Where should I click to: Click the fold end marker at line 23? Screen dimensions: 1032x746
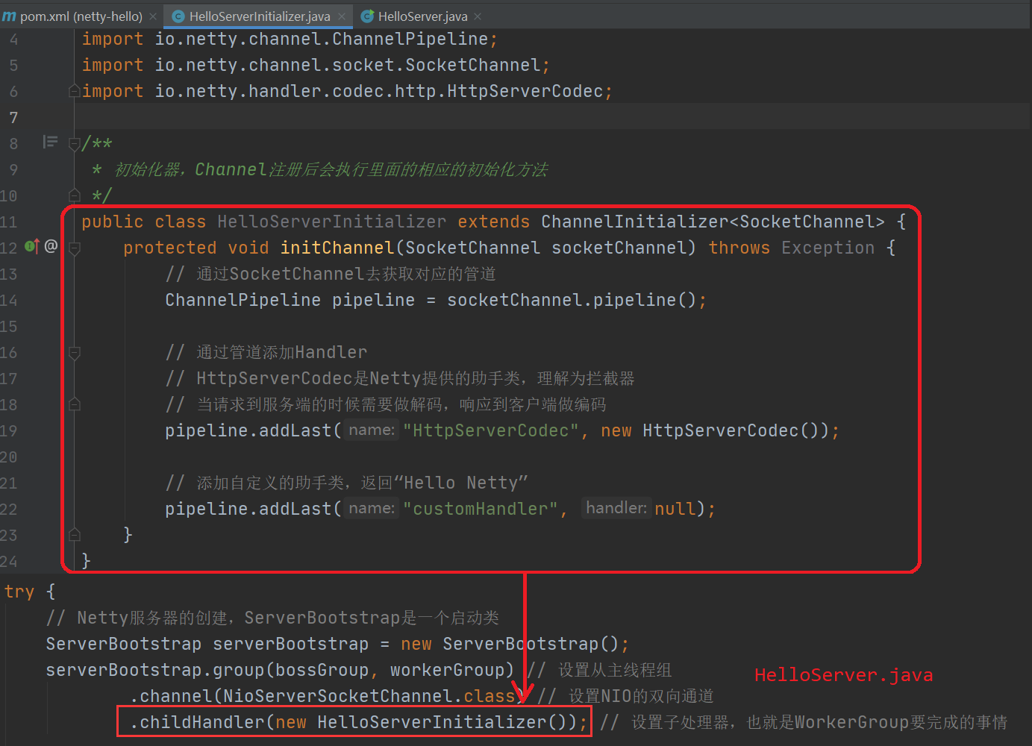[x=74, y=535]
